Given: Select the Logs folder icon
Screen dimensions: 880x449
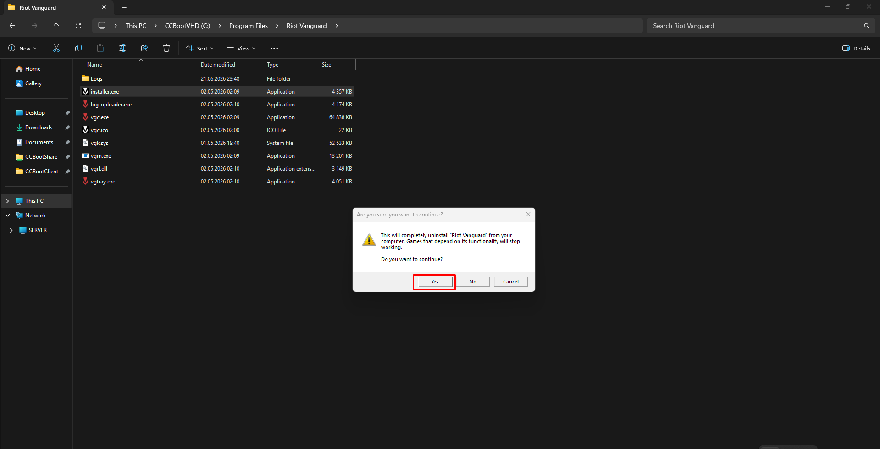Looking at the screenshot, I should tap(85, 78).
